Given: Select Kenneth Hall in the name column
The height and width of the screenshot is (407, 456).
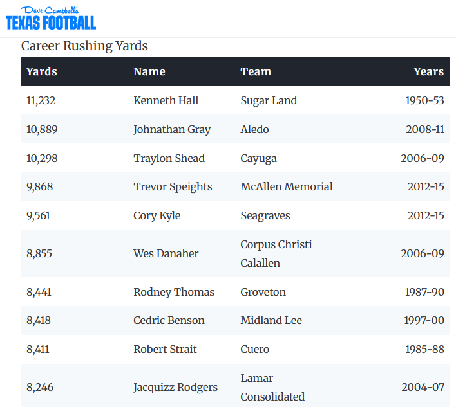Looking at the screenshot, I should [x=166, y=100].
